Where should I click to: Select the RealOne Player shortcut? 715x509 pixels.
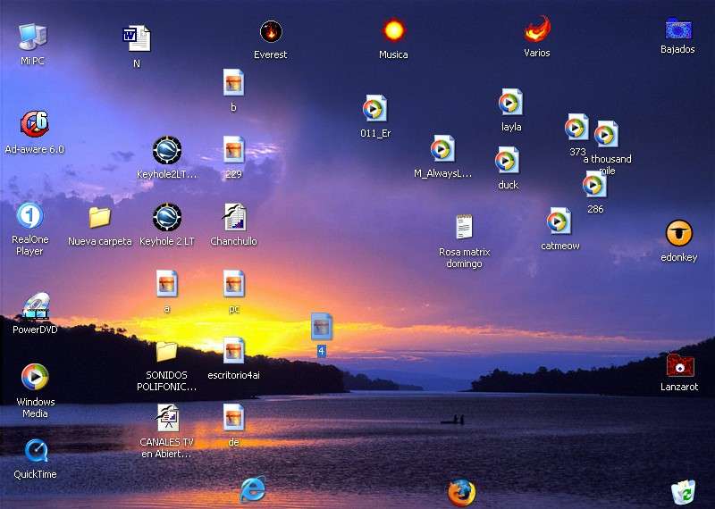(x=29, y=216)
